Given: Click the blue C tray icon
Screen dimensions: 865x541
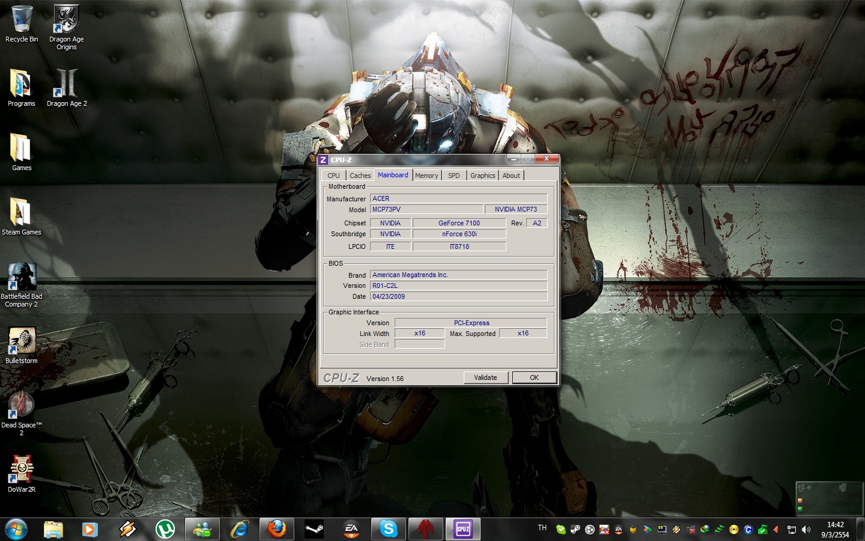Looking at the screenshot, I should point(748,530).
